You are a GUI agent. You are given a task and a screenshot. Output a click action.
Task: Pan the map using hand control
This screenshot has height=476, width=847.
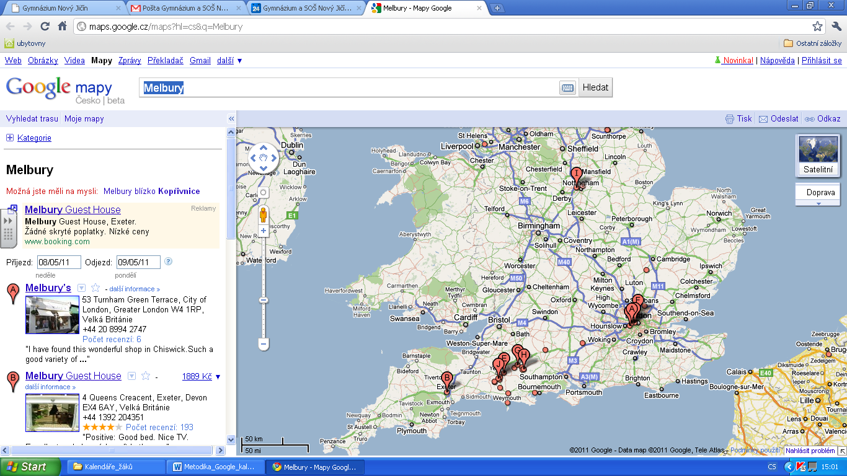[263, 159]
